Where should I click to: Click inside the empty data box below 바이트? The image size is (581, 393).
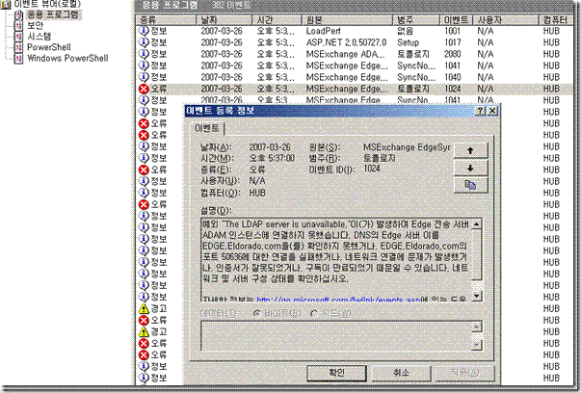(x=336, y=335)
